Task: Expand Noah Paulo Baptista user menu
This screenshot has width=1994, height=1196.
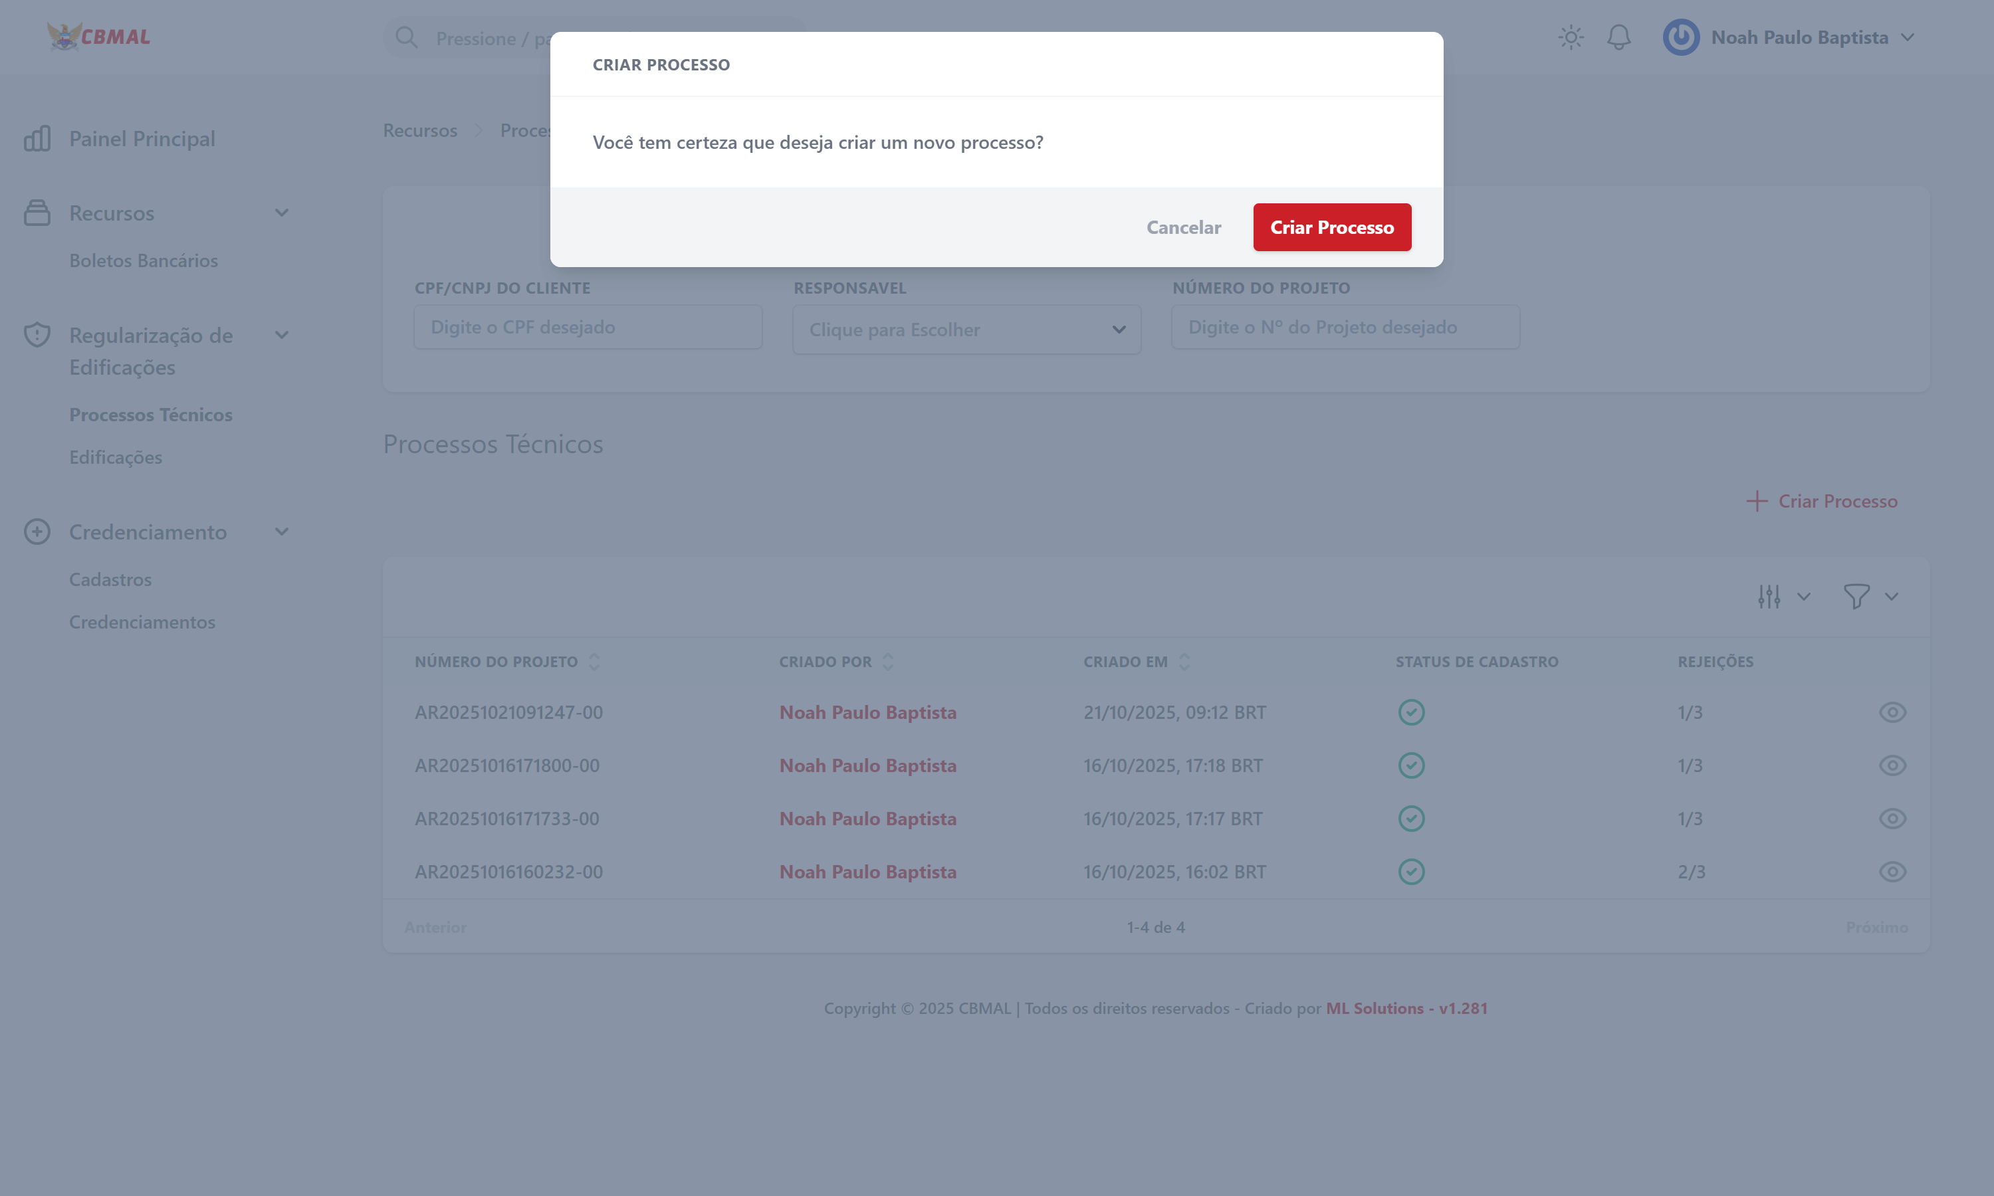Action: click(x=1907, y=37)
